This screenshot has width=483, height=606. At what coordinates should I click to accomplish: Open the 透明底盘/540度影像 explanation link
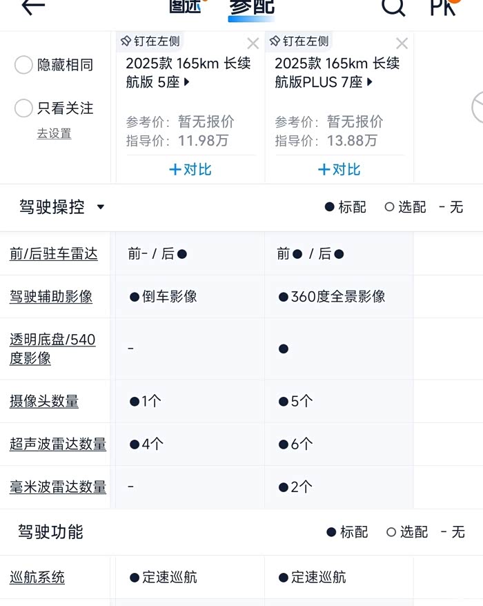point(52,349)
